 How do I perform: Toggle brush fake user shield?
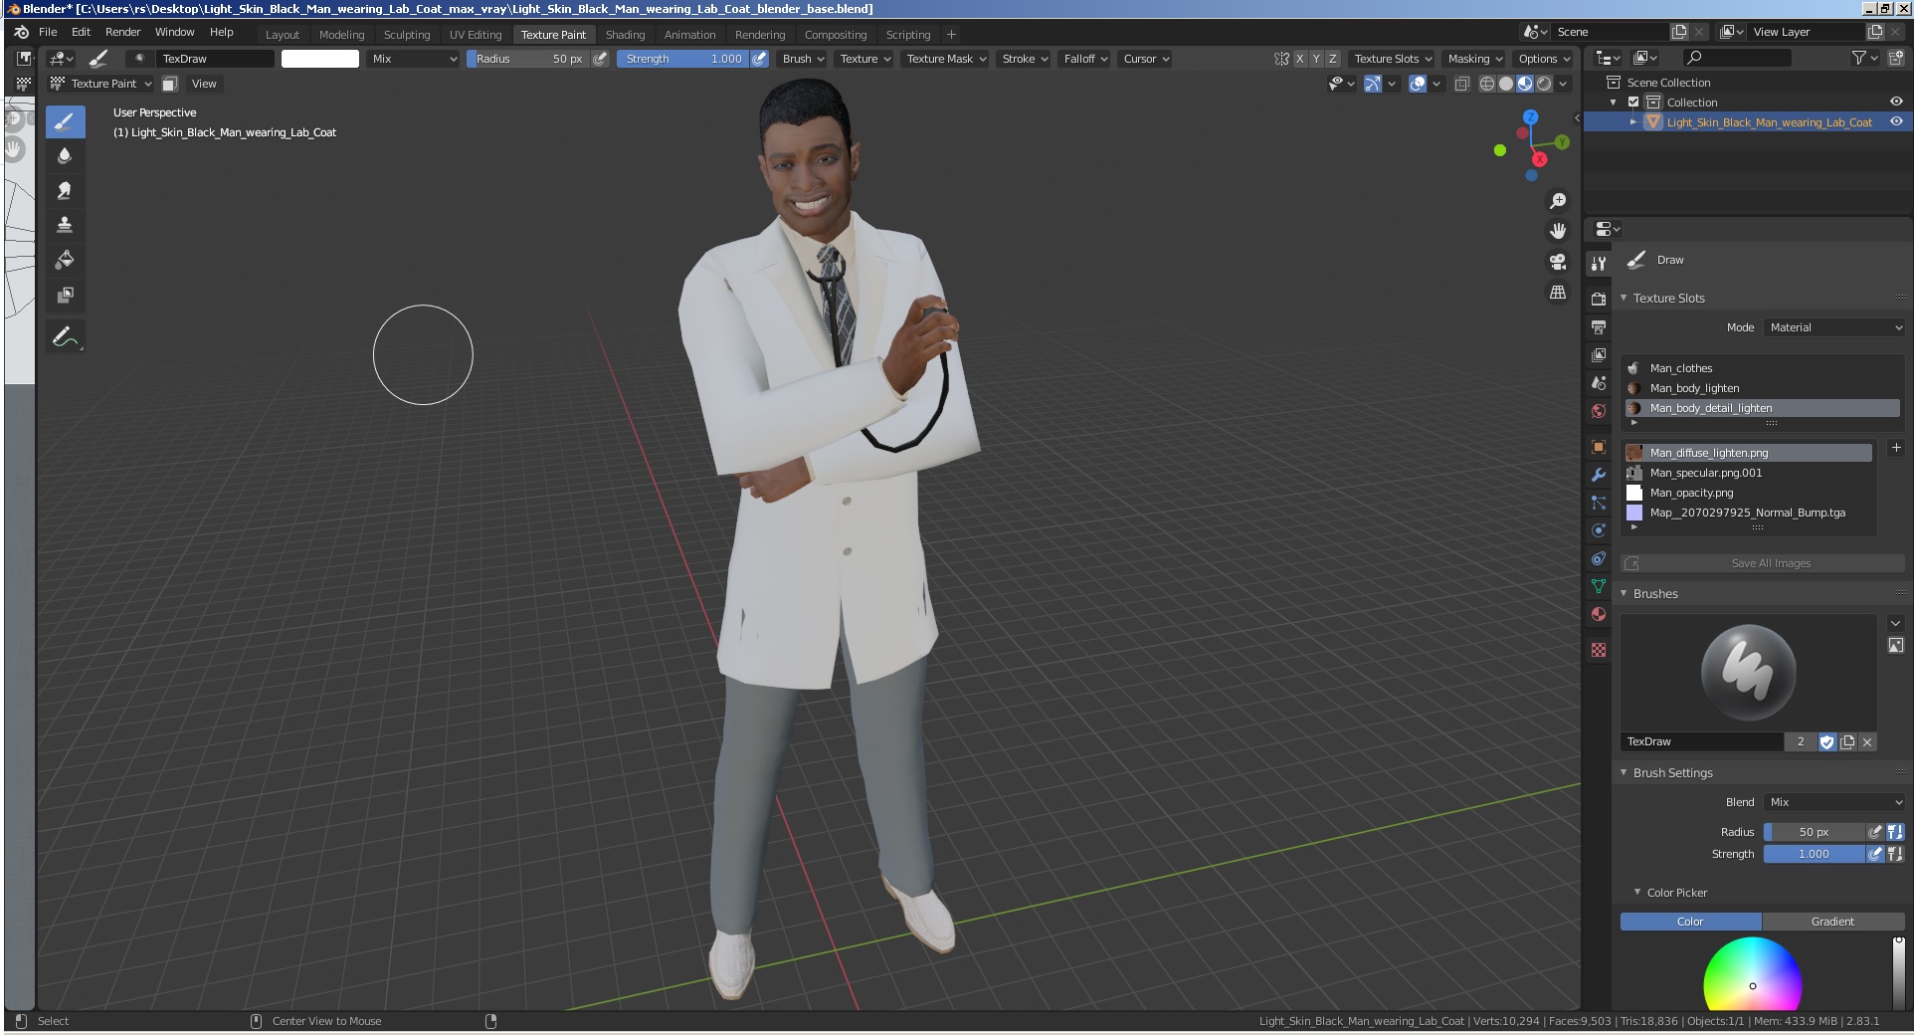(1826, 741)
